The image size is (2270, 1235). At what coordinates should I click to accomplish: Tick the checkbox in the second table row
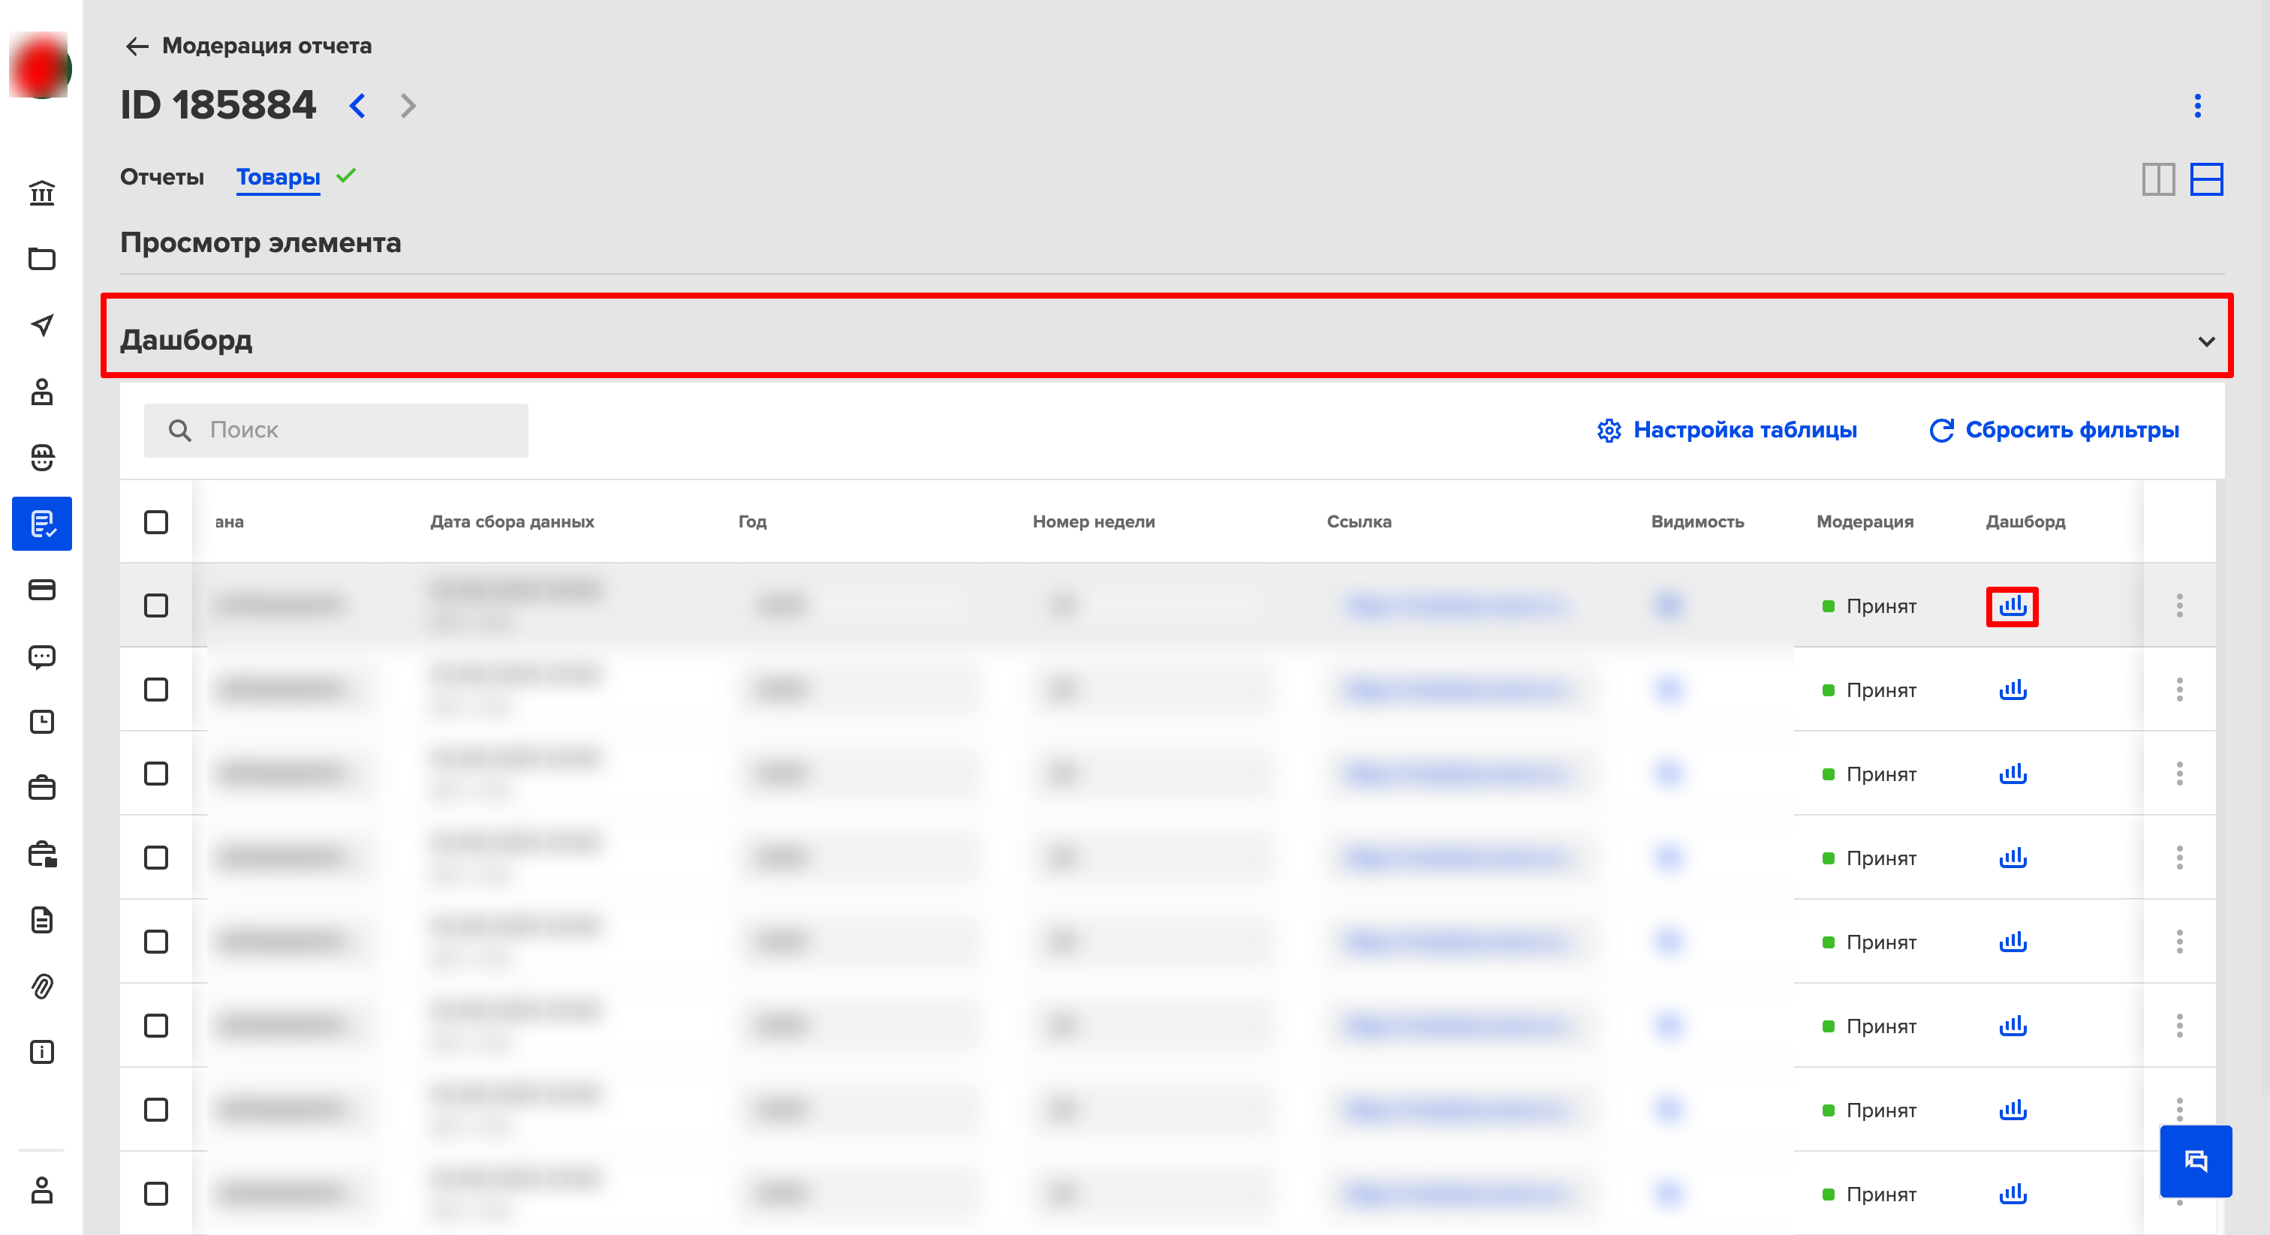(156, 689)
